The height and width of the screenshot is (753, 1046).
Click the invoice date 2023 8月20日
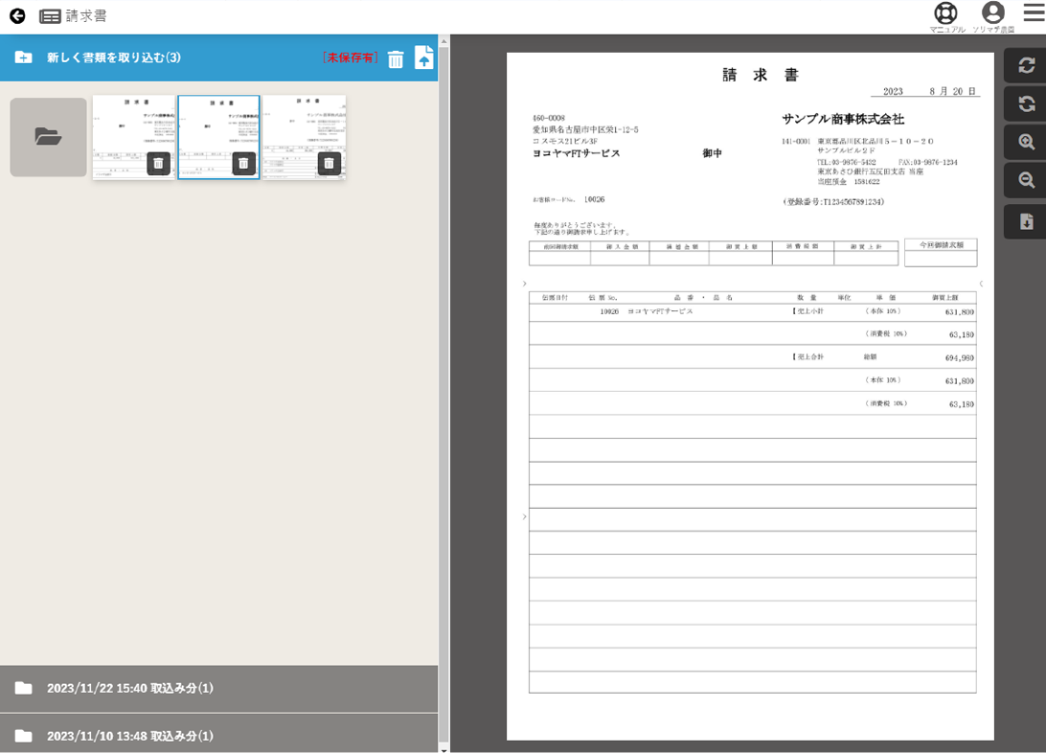click(928, 91)
